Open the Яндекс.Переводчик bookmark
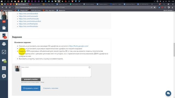Viewport: 175px width, 98px height. click(x=7, y=10)
